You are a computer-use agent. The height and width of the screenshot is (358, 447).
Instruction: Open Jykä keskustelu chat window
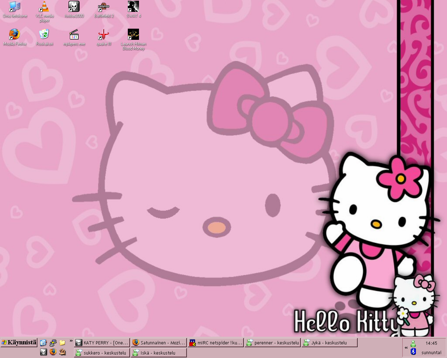click(329, 343)
